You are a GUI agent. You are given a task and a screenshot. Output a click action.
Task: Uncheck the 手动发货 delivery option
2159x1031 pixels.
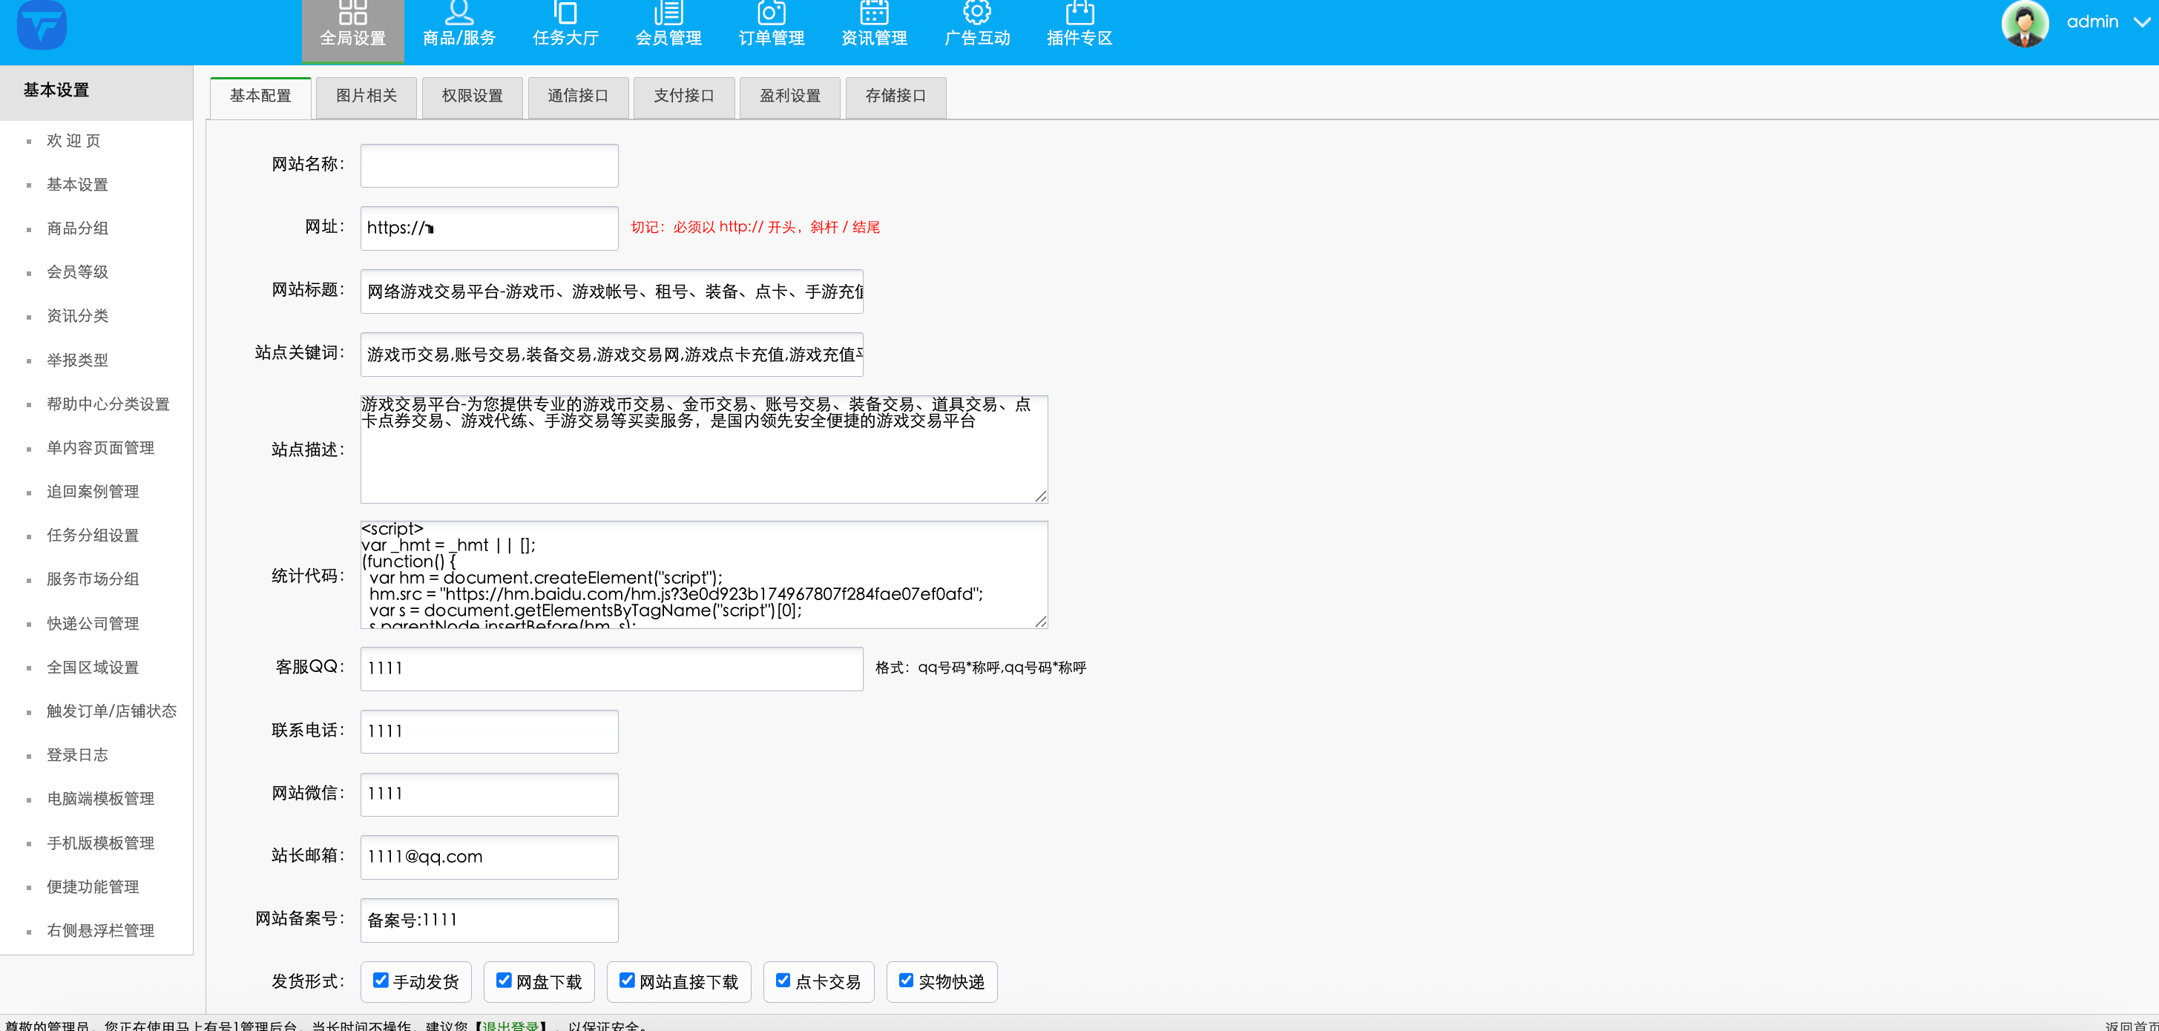click(381, 979)
